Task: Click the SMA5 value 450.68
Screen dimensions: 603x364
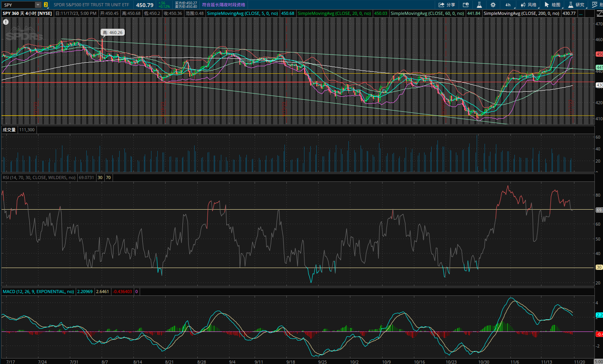Action: point(288,13)
